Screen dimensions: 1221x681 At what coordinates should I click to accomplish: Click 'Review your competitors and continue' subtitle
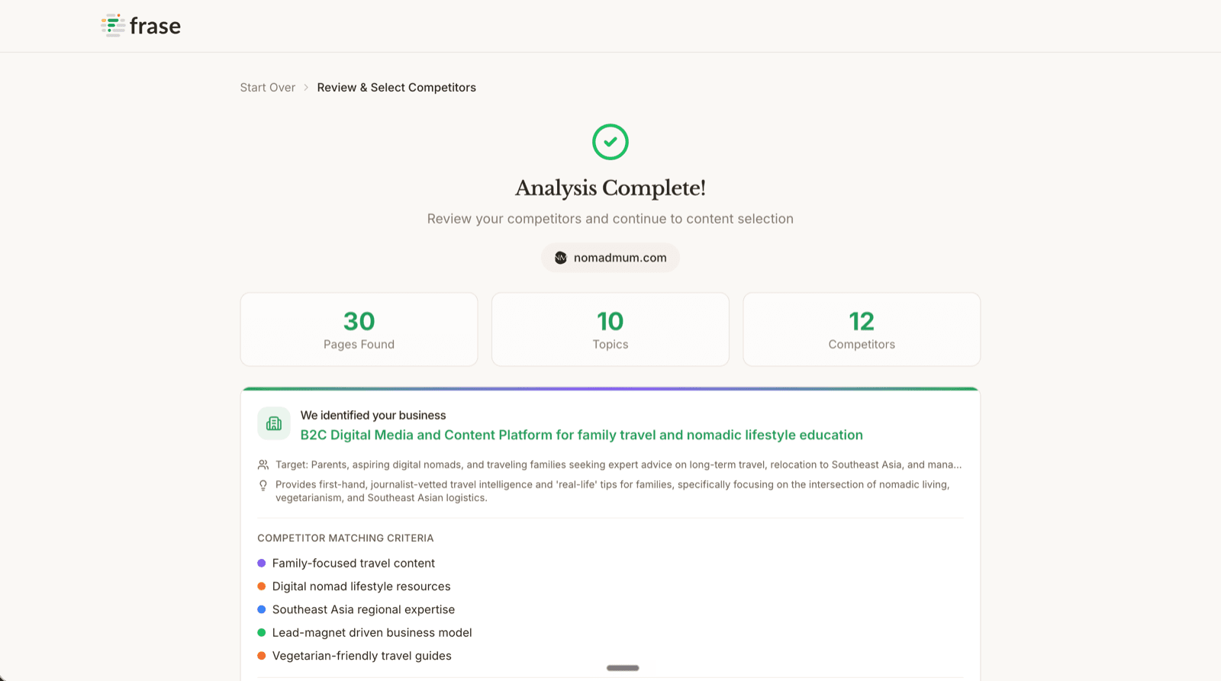click(x=610, y=219)
